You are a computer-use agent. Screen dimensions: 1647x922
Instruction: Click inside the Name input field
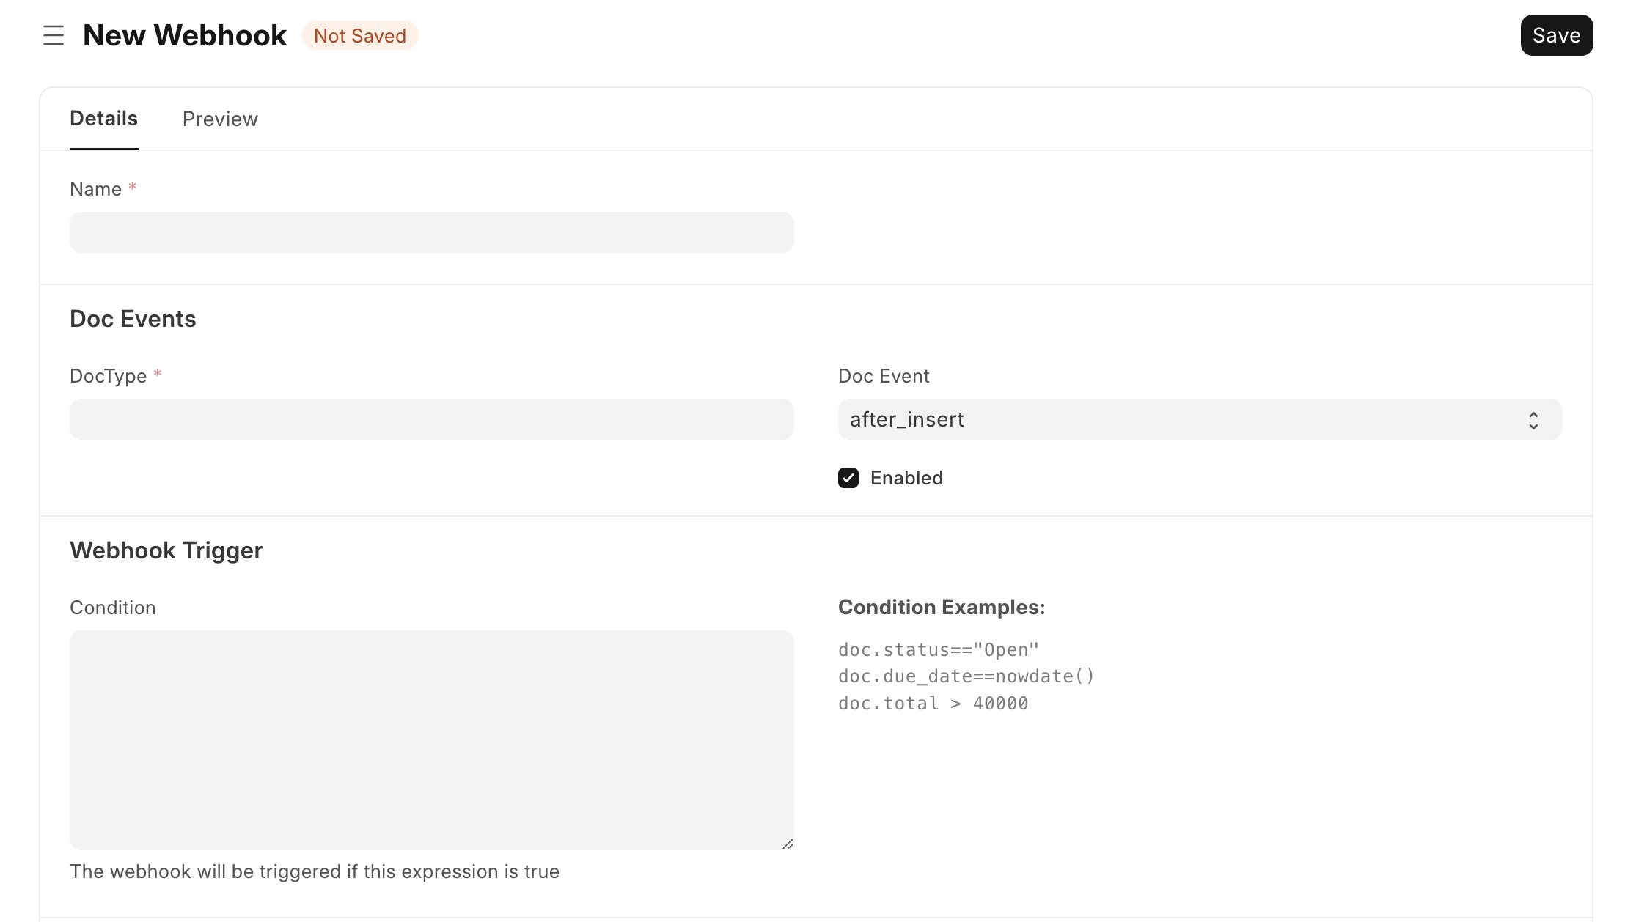(x=431, y=232)
